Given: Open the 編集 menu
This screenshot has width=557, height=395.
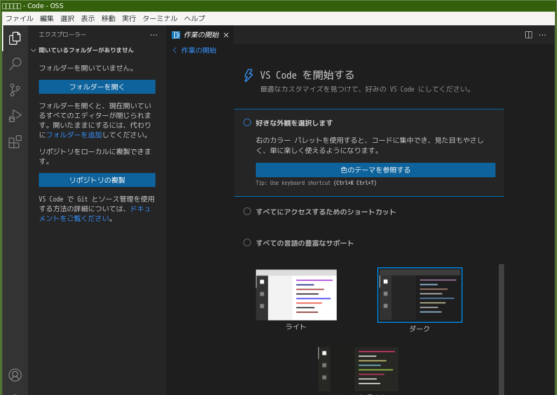Looking at the screenshot, I should 47,18.
